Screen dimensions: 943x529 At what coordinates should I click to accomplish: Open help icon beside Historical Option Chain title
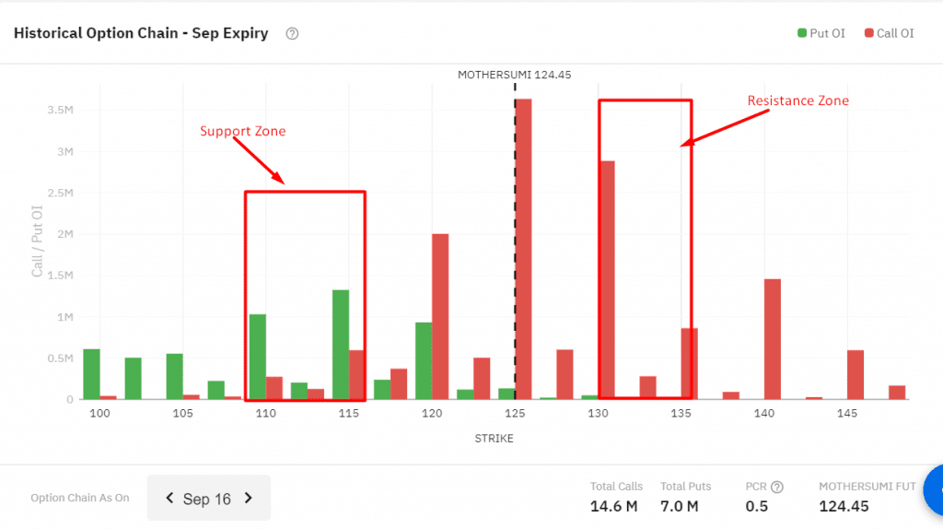(x=292, y=34)
